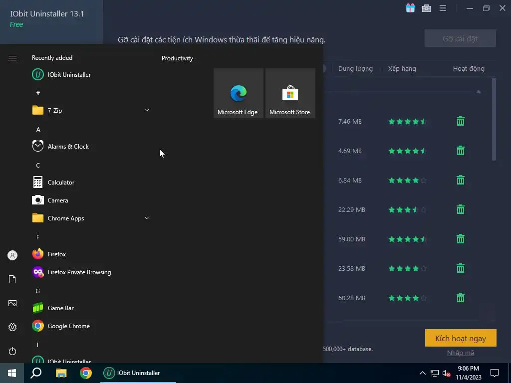Open Game Bar from Start menu

91,308
